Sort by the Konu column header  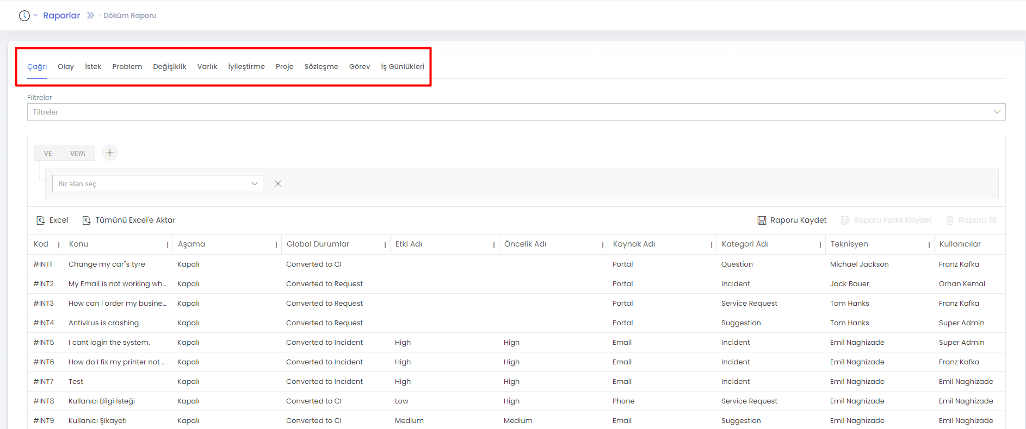click(x=78, y=244)
